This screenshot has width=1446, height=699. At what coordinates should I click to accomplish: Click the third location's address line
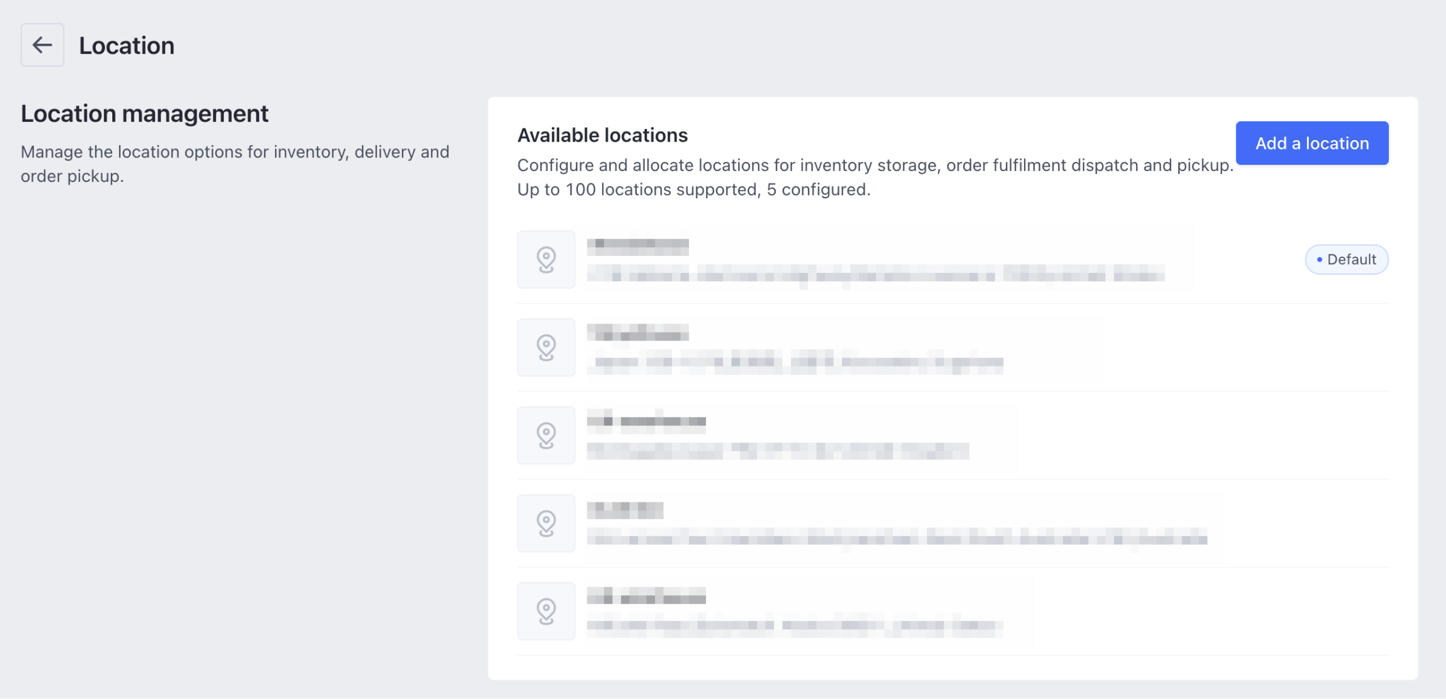coord(777,451)
